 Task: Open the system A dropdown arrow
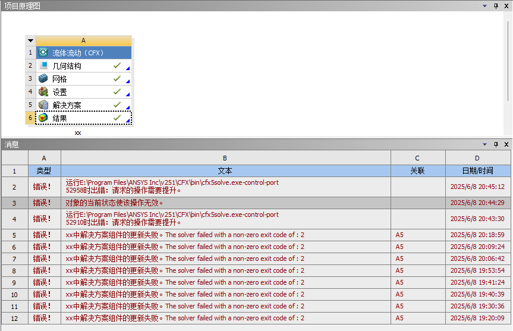(31, 40)
